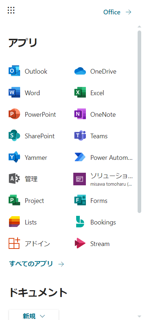The height and width of the screenshot is (320, 143).
Task: Click the Forms text label
Action: click(x=99, y=201)
